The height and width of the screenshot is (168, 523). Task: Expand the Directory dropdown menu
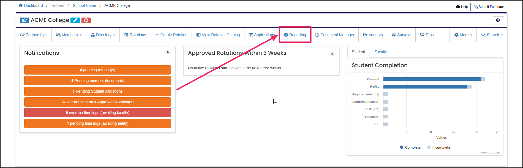click(x=103, y=35)
